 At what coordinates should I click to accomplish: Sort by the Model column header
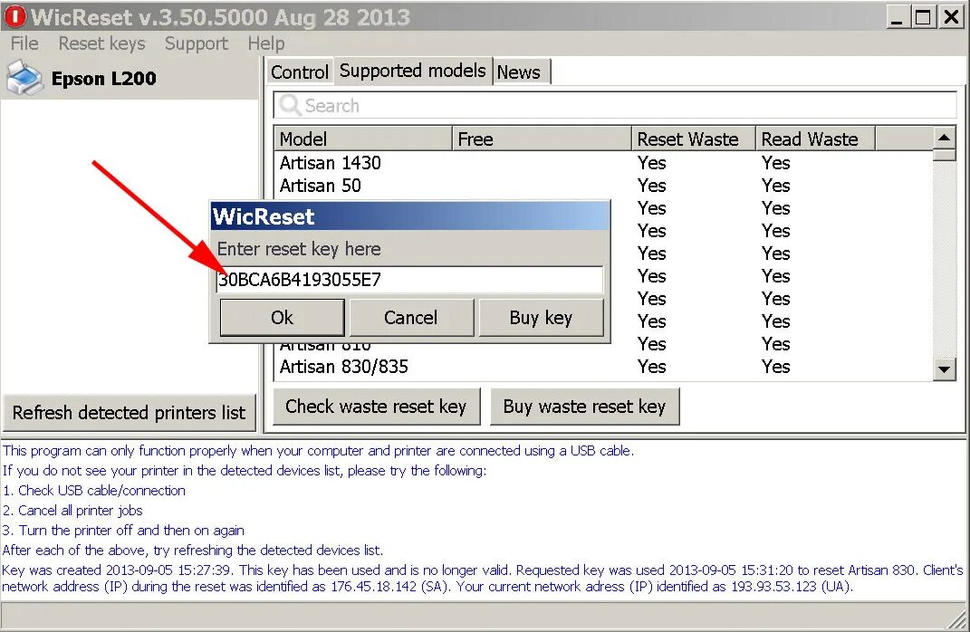[362, 139]
